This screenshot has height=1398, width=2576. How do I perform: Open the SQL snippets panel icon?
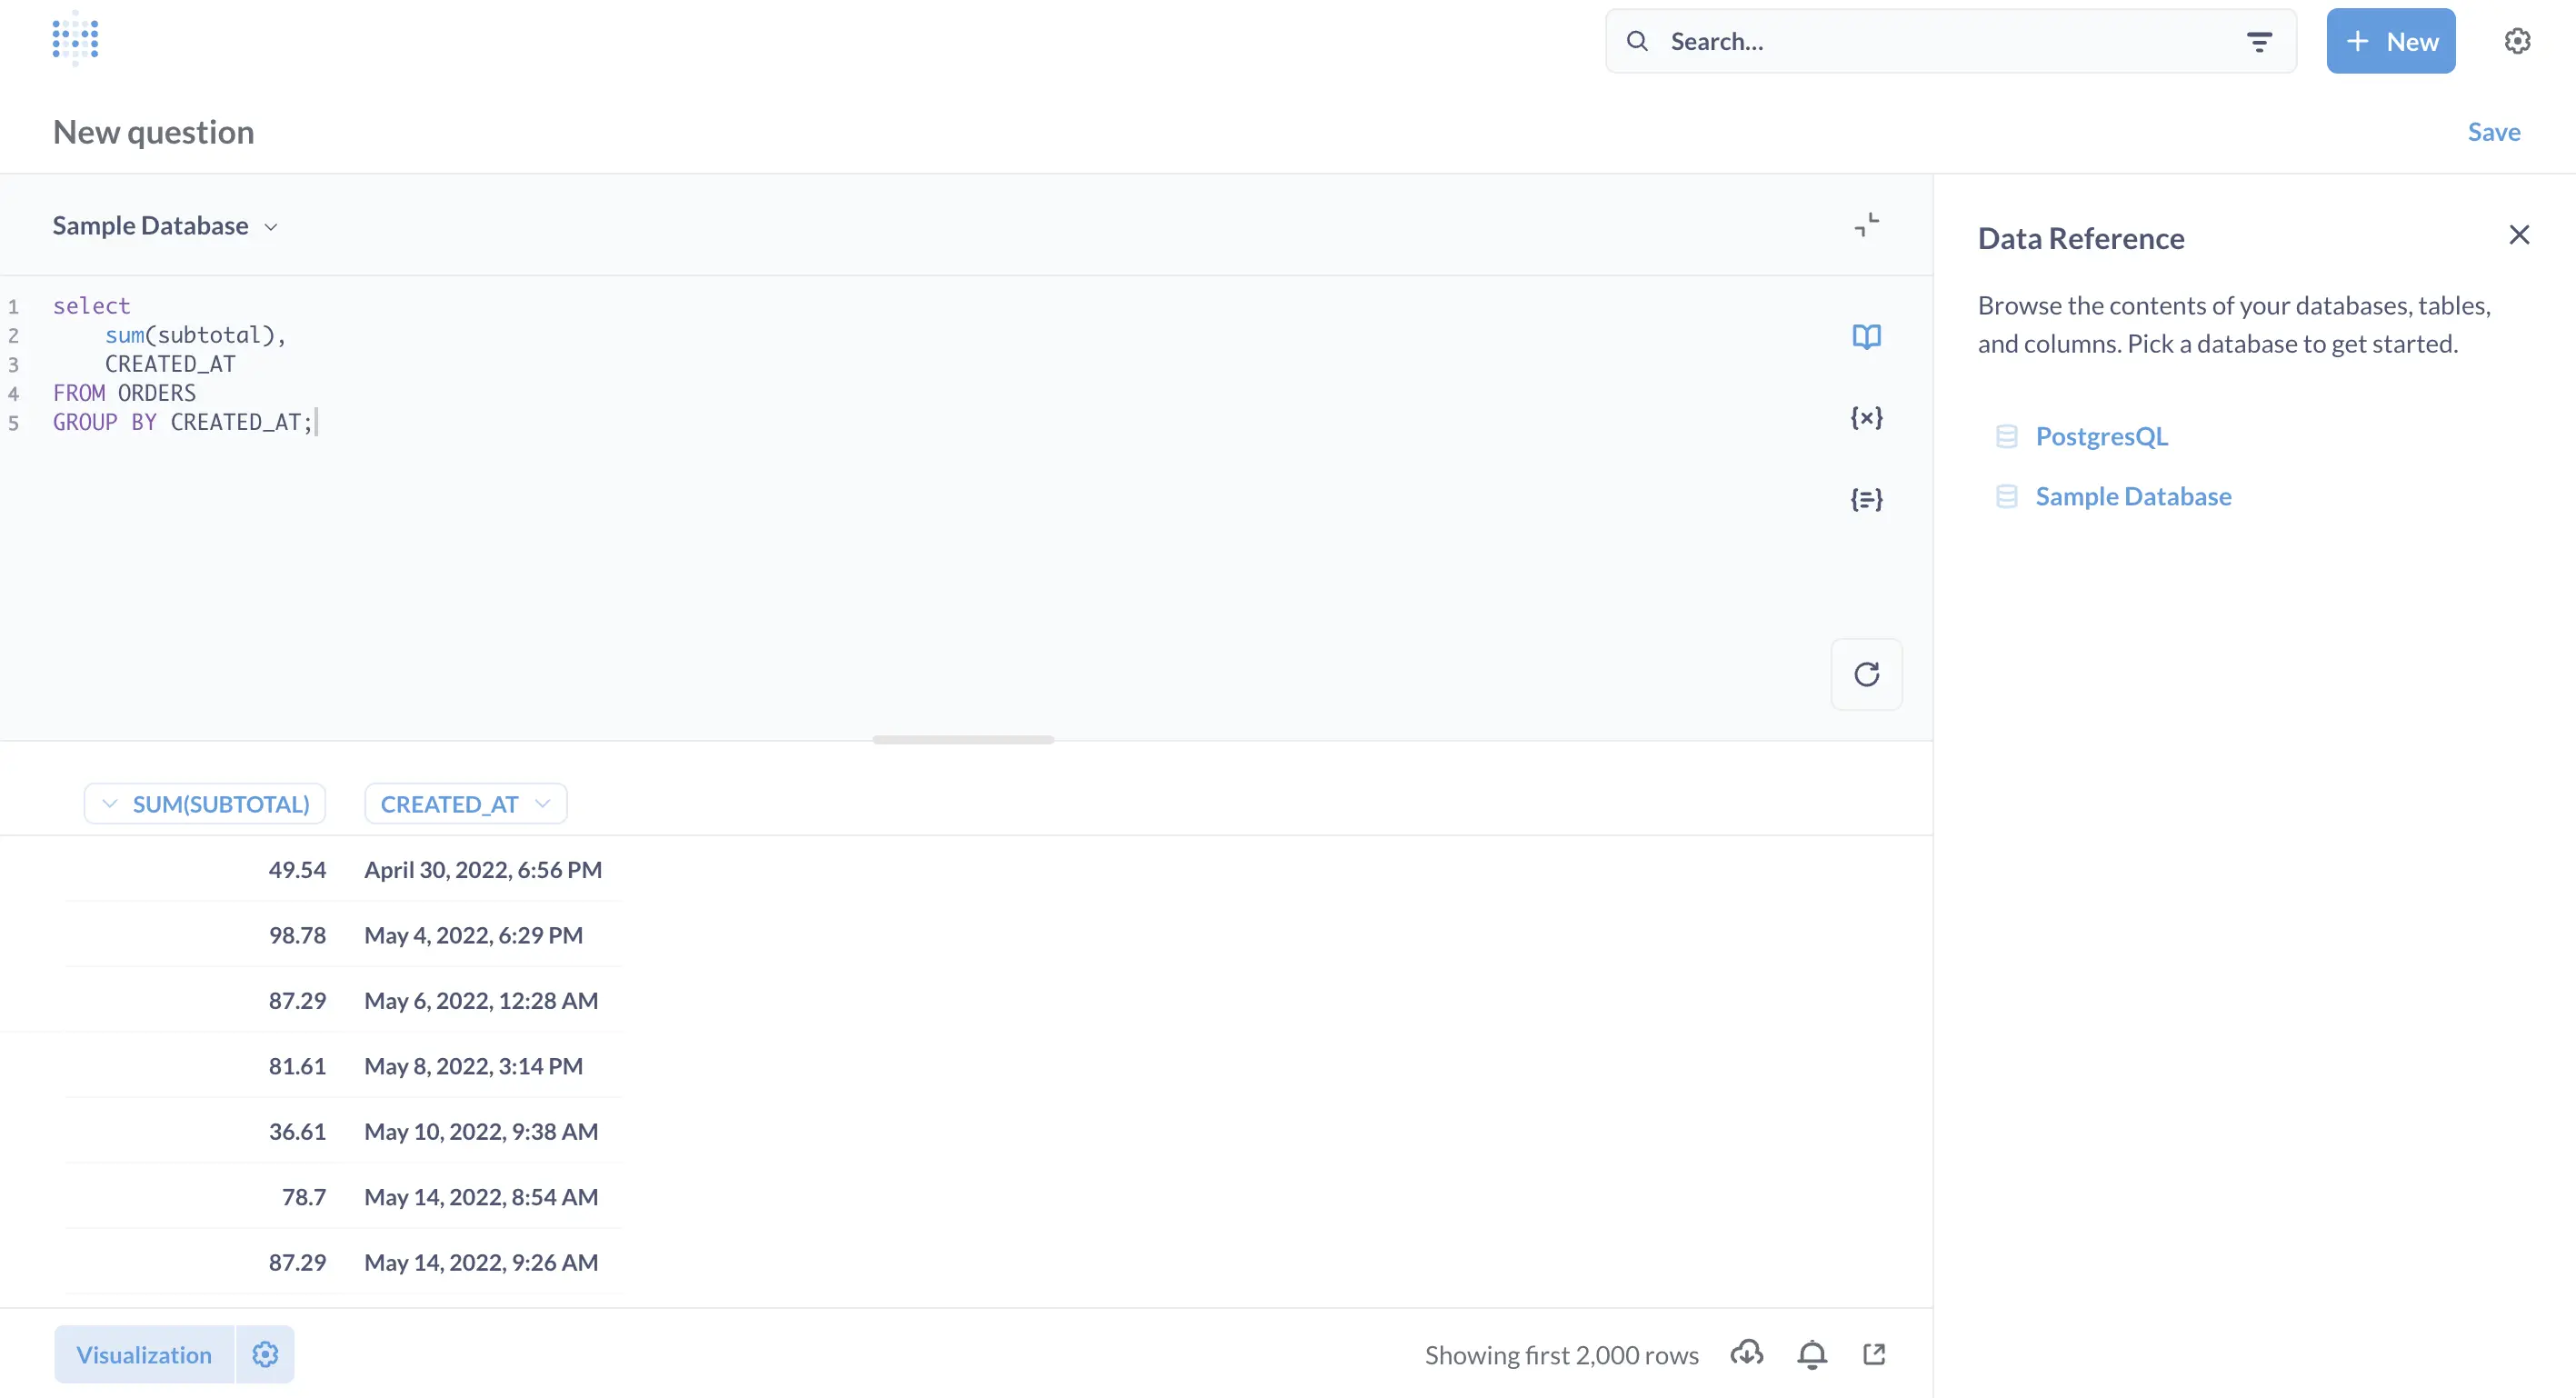tap(1866, 499)
